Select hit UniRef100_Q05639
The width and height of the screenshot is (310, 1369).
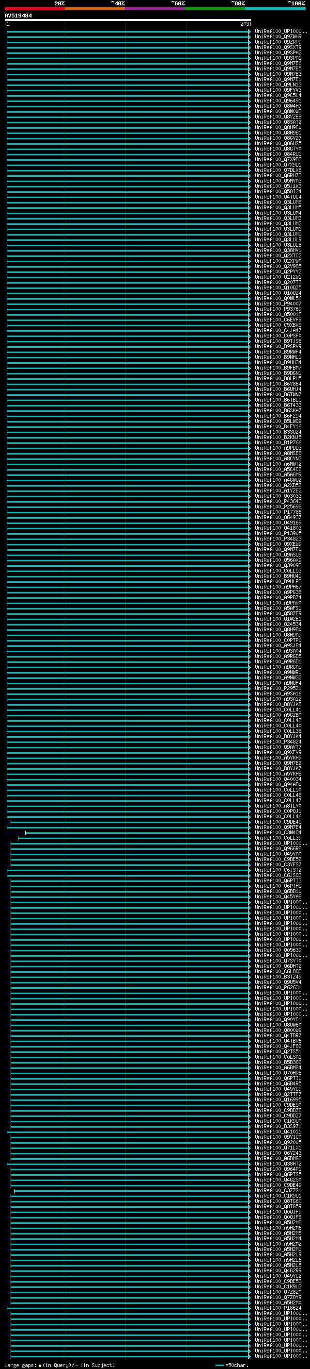point(278,950)
